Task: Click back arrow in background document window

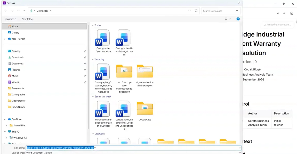Action: (x=278, y=13)
